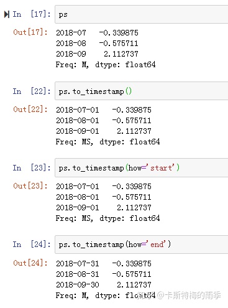Image resolution: width=228 pixels, height=308 pixels.
Task: Click the 2018-07-01 date in Out[23]
Action: (78, 187)
